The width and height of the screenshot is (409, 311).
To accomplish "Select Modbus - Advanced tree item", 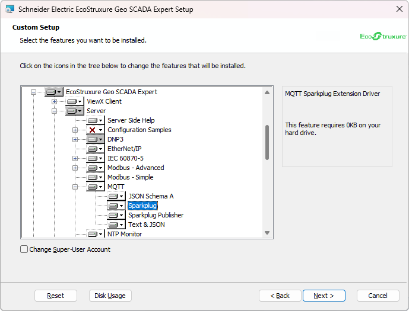I will pos(135,168).
